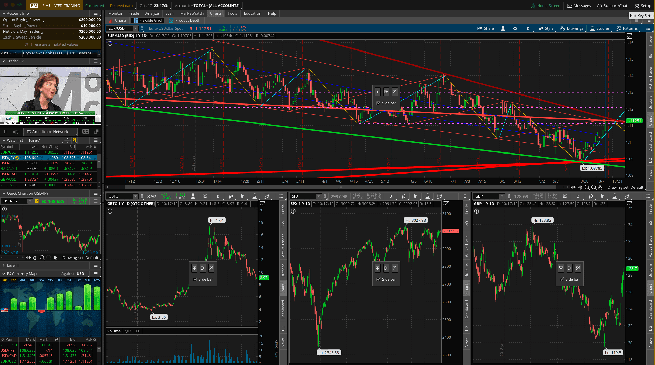The height and width of the screenshot is (365, 655).
Task: Open Against USD currency selector
Action: [x=80, y=274]
